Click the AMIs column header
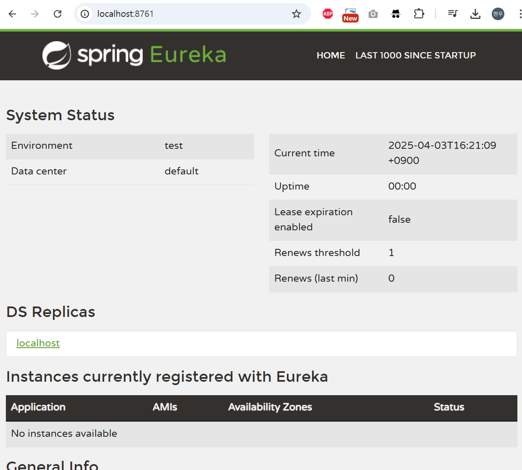 click(x=165, y=407)
